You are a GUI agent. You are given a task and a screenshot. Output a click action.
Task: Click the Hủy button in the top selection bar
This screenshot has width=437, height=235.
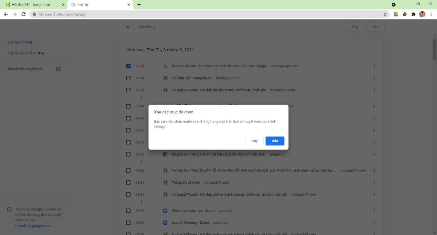(355, 27)
